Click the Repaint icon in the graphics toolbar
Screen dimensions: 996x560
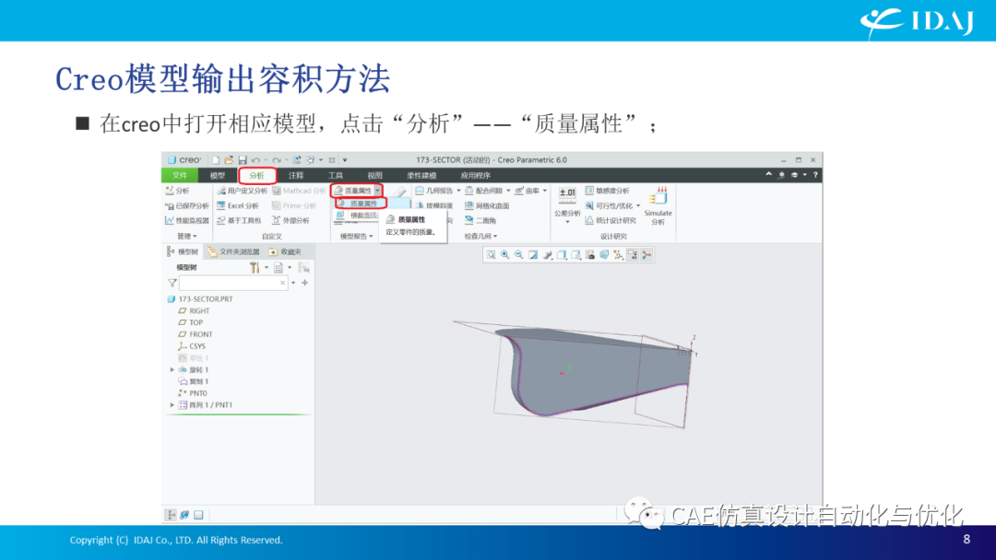click(x=533, y=255)
